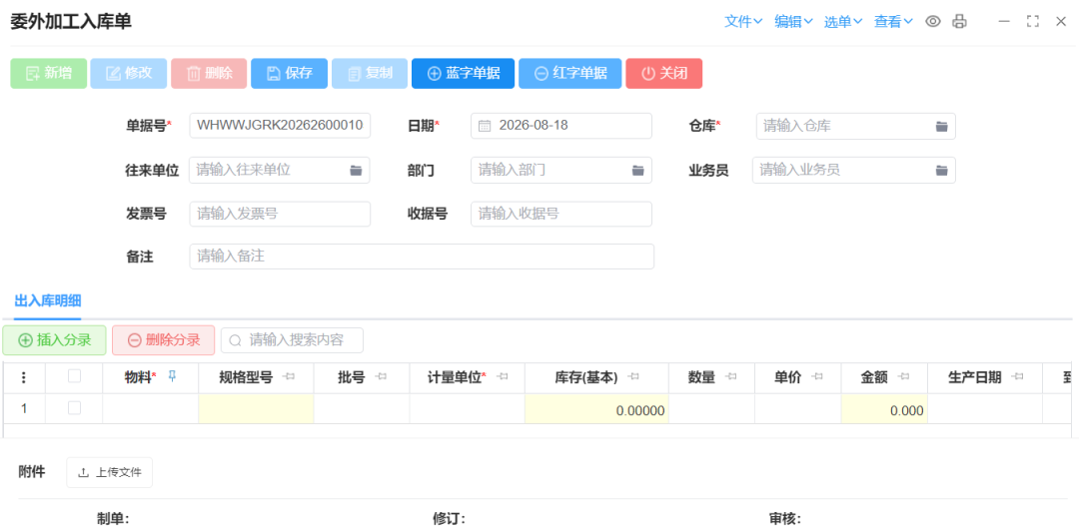Click the 日期 field showing 2026-08-18

click(561, 126)
